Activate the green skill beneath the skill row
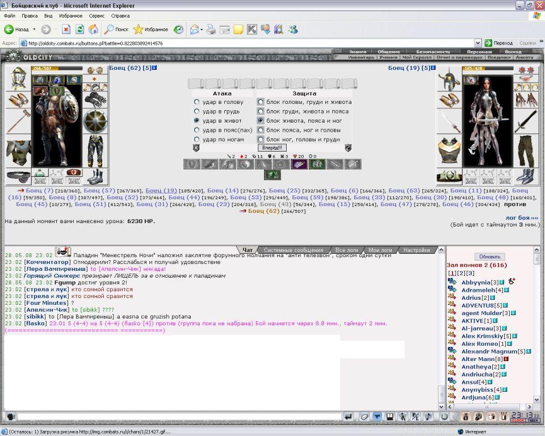 (x=272, y=175)
